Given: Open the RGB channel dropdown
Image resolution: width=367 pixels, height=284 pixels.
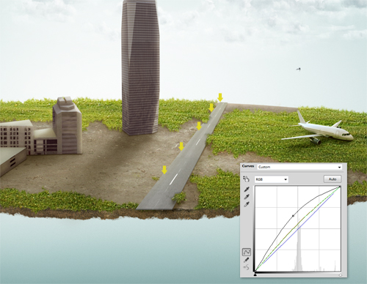Looking at the screenshot, I should 272,179.
